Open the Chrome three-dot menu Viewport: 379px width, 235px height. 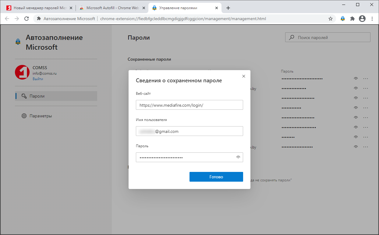372,19
